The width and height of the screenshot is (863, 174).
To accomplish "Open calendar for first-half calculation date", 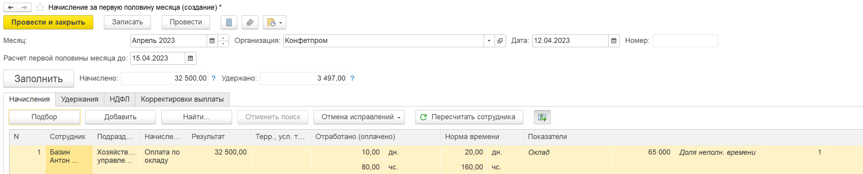I will click(x=191, y=58).
